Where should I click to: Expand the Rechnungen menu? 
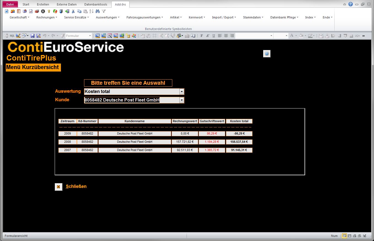(47, 17)
